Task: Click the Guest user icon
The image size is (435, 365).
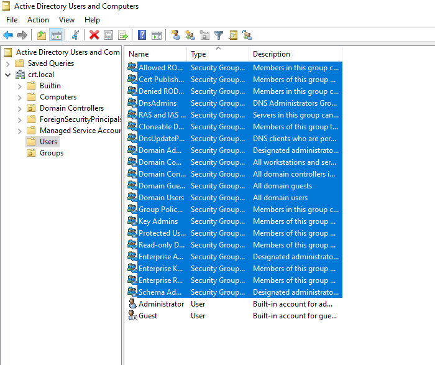Action: [x=132, y=316]
